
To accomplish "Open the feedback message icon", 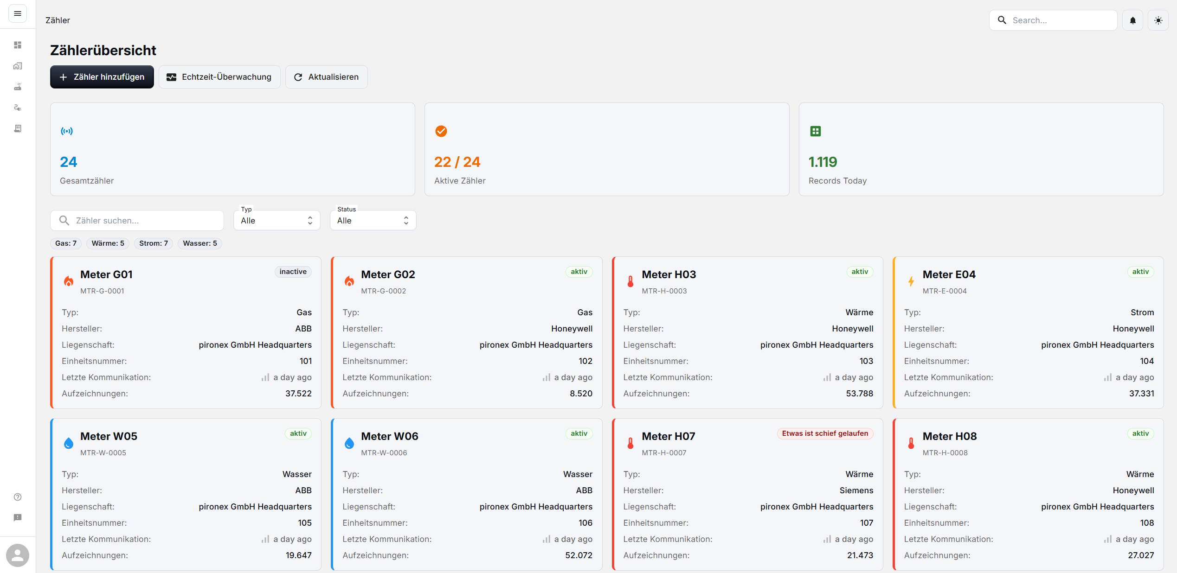I will tap(18, 518).
